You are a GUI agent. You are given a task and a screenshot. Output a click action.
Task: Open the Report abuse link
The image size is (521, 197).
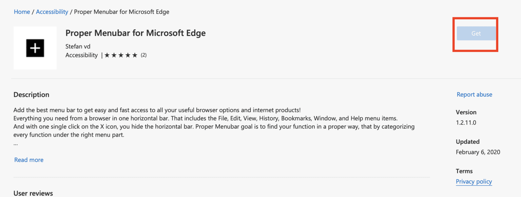click(x=474, y=94)
